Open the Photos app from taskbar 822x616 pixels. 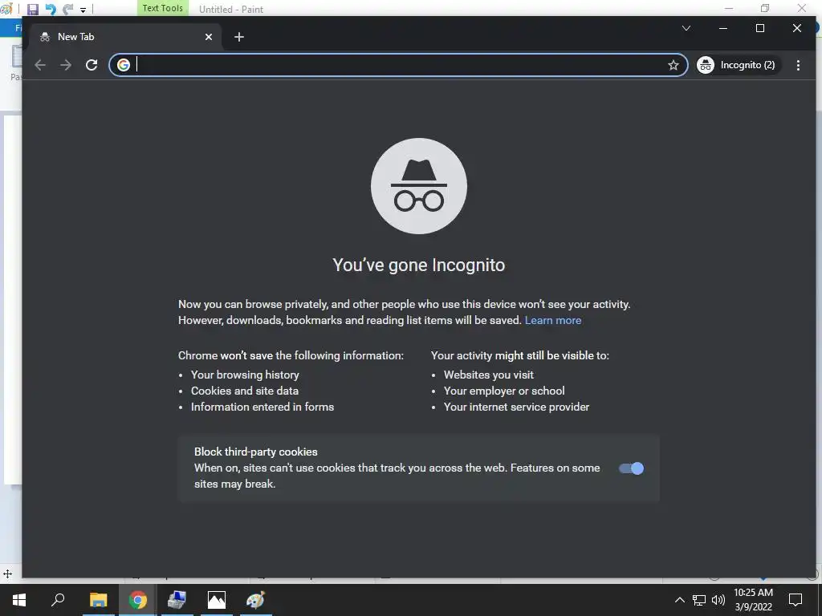pos(216,600)
